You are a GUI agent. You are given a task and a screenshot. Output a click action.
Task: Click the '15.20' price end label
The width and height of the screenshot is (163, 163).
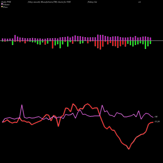[x=157, y=122]
